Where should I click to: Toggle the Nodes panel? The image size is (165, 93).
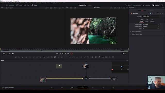(x=34, y=5)
